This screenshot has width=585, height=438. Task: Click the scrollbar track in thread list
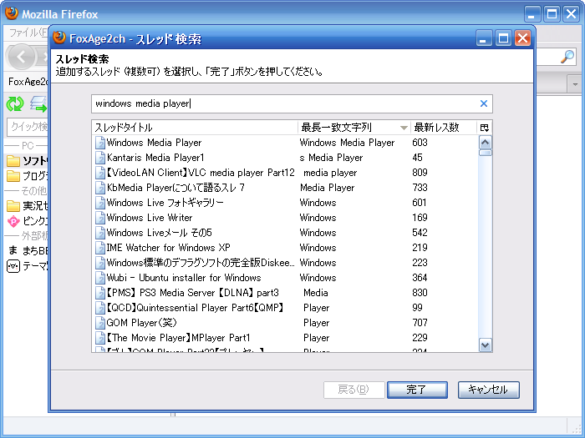485,246
